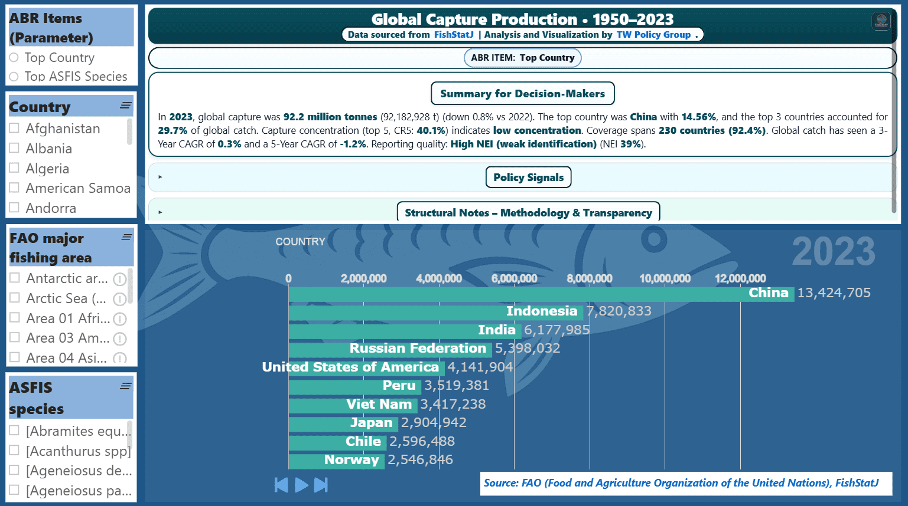This screenshot has width=908, height=506.
Task: Open the FAO major fishing area slicer menu icon
Action: tap(126, 237)
